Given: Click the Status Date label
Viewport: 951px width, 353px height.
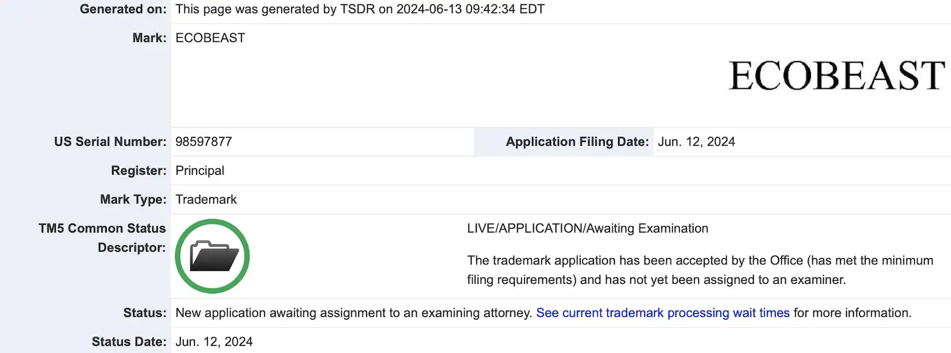Looking at the screenshot, I should coord(129,342).
